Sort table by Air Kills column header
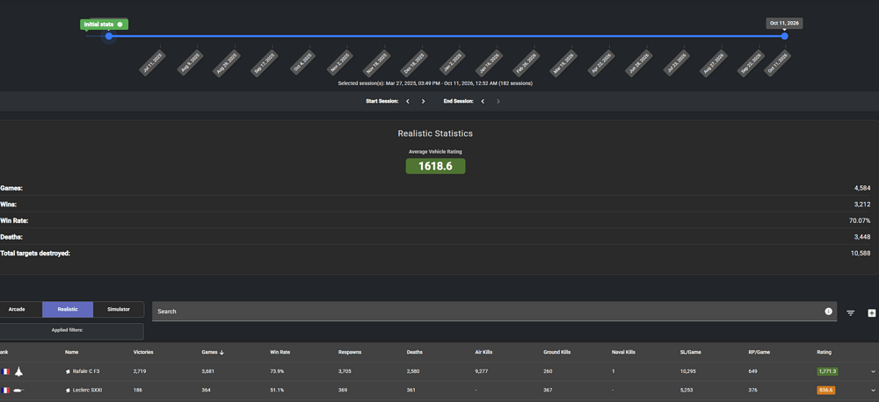 [x=483, y=352]
